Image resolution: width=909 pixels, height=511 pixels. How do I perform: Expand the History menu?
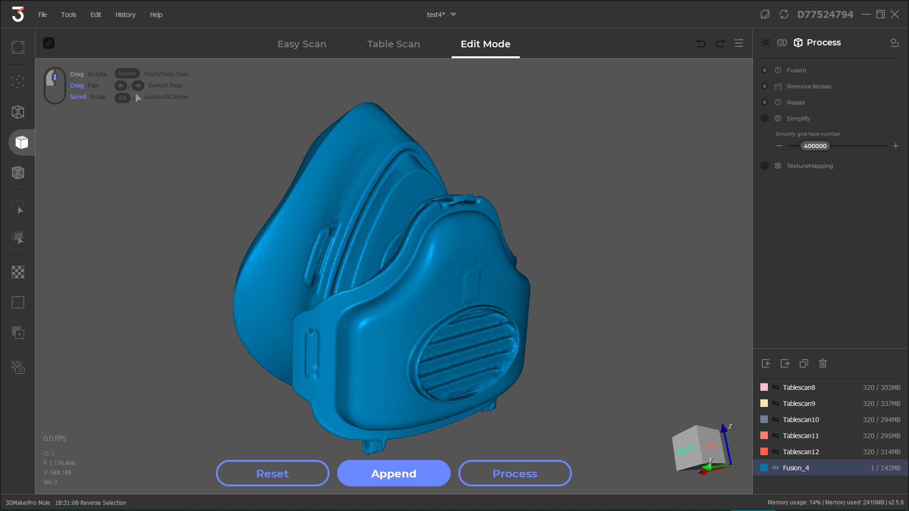125,14
